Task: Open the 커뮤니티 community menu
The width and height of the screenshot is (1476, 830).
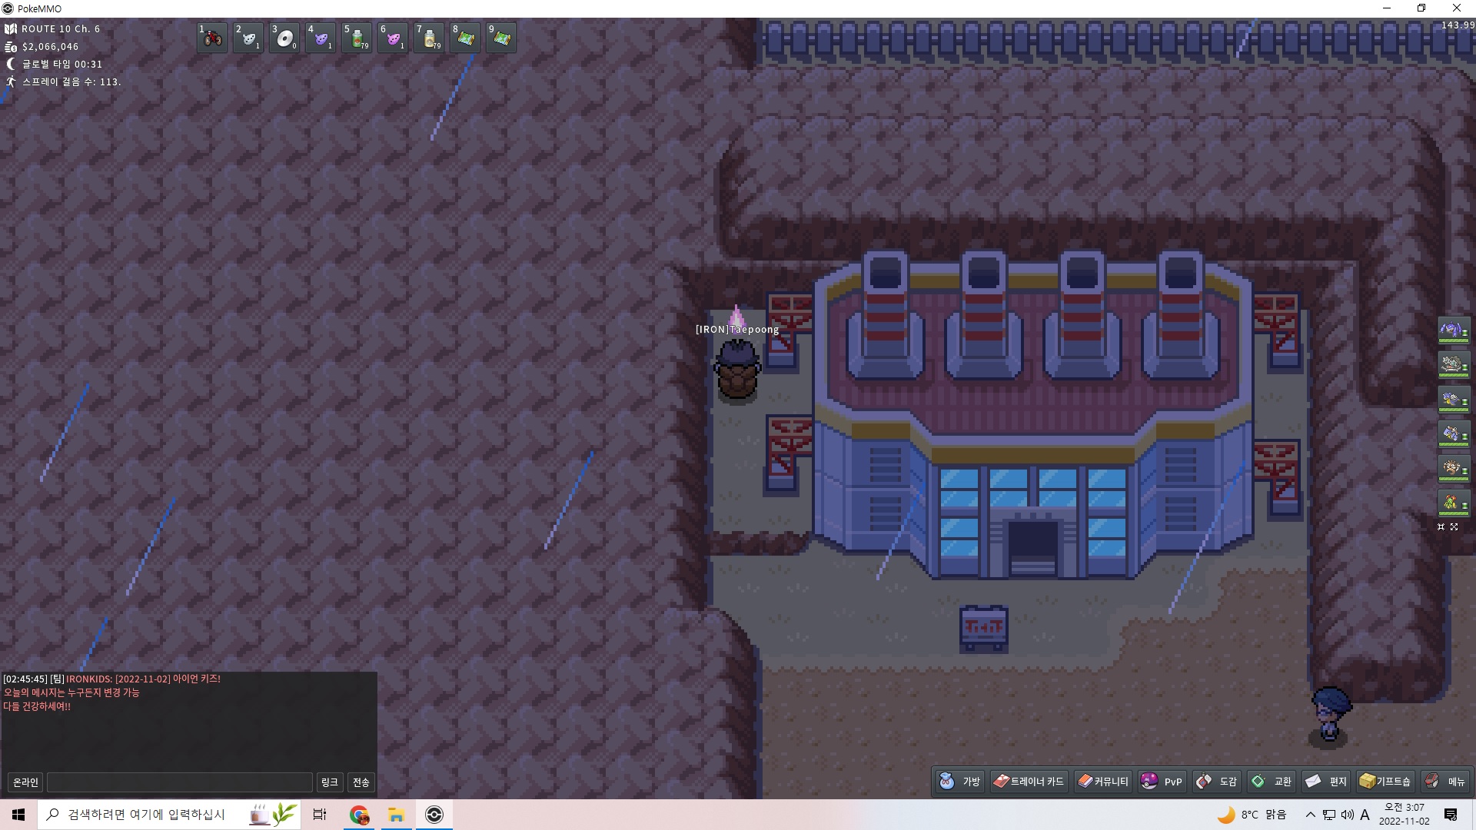Action: (1103, 782)
